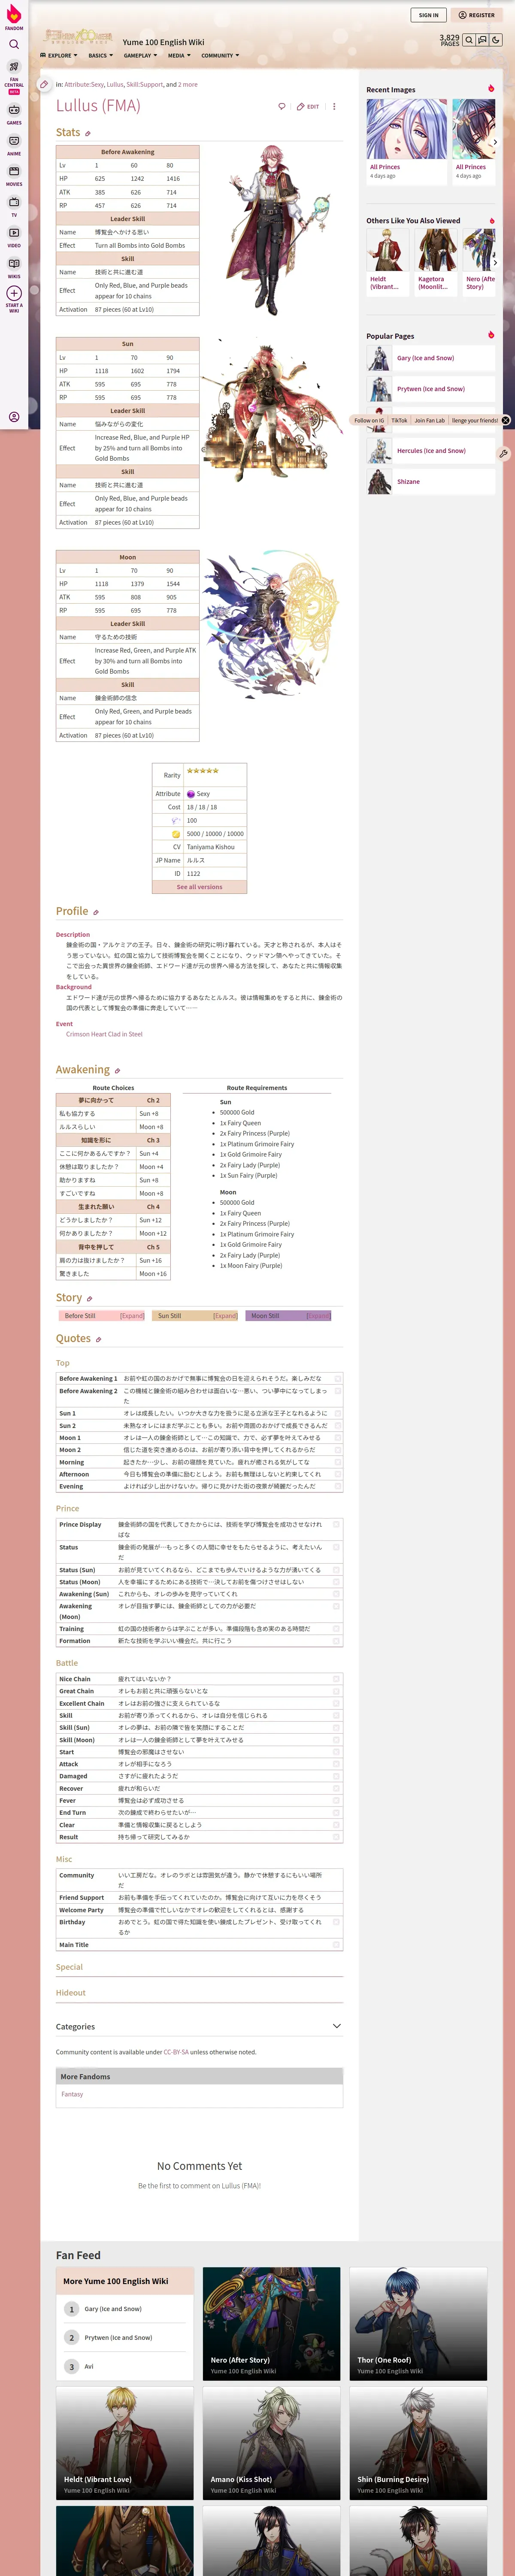
Task: Edit the Stats section pencil icon
Action: tap(88, 133)
